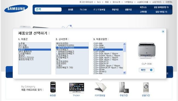Screen dimensions: 178x101
Task: Select - 흑백레이저프린터 in the 상세분류 list
Action: (72, 46)
